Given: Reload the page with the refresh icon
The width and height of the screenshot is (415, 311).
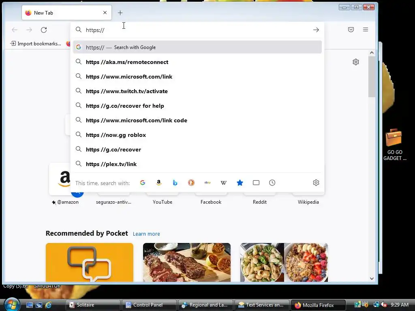Looking at the screenshot, I should point(44,30).
